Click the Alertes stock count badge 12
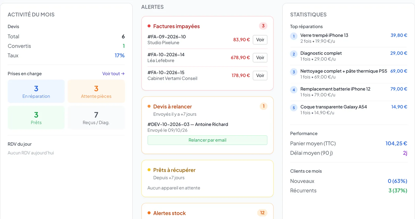The width and height of the screenshot is (415, 219). click(x=262, y=213)
